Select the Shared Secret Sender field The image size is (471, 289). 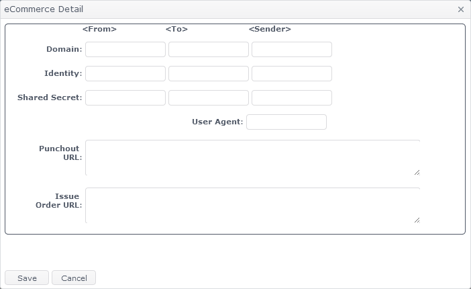[291, 97]
